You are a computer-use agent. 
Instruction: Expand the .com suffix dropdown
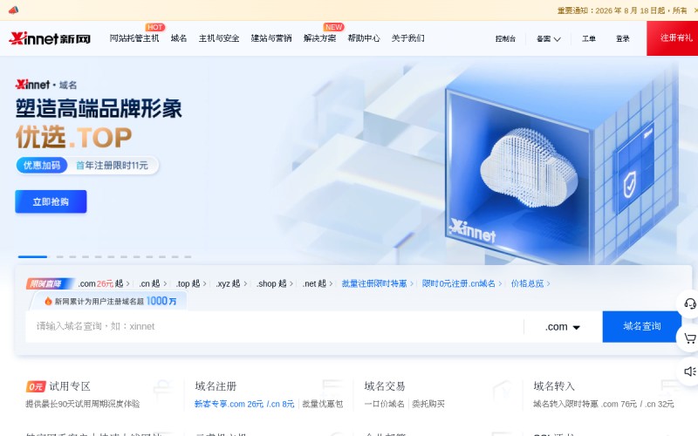click(x=563, y=327)
